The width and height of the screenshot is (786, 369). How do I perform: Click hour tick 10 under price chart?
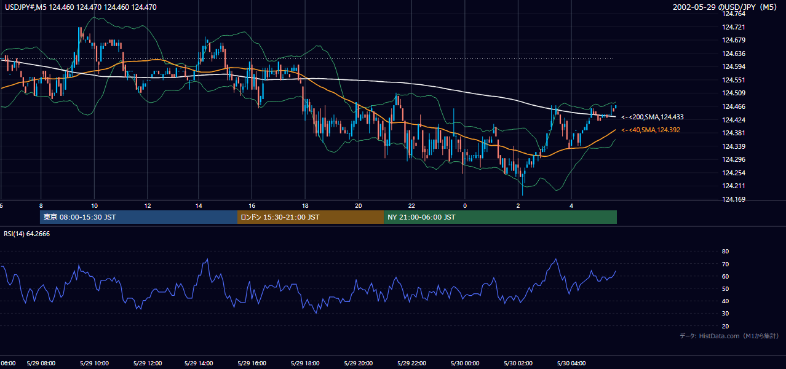point(94,205)
